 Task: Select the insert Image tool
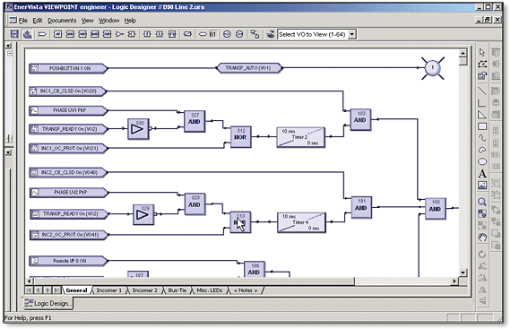[x=482, y=186]
